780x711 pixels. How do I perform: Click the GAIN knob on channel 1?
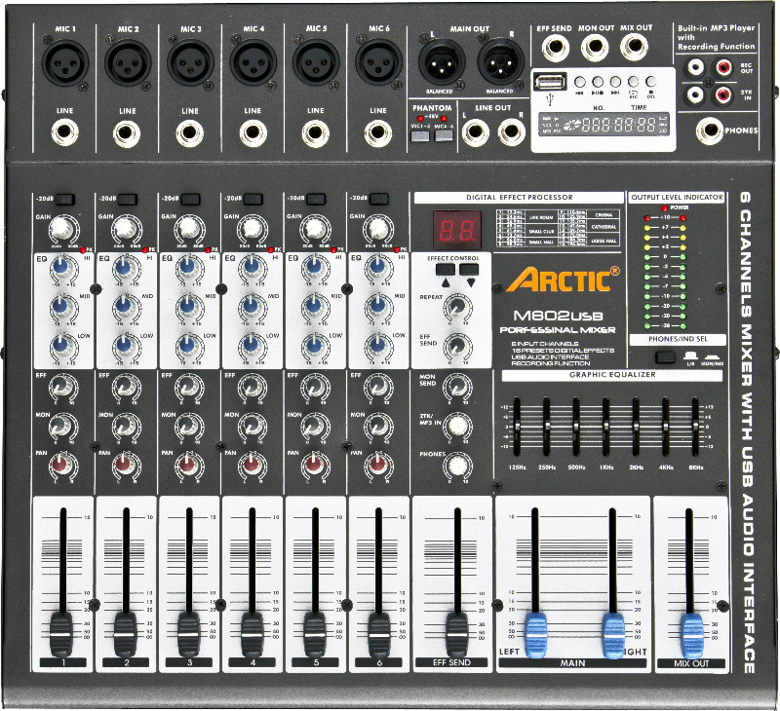63,230
